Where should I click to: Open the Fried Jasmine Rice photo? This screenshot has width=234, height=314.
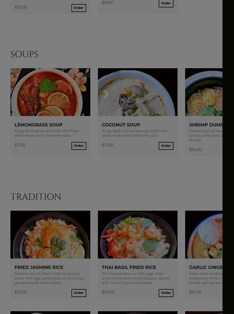click(50, 235)
